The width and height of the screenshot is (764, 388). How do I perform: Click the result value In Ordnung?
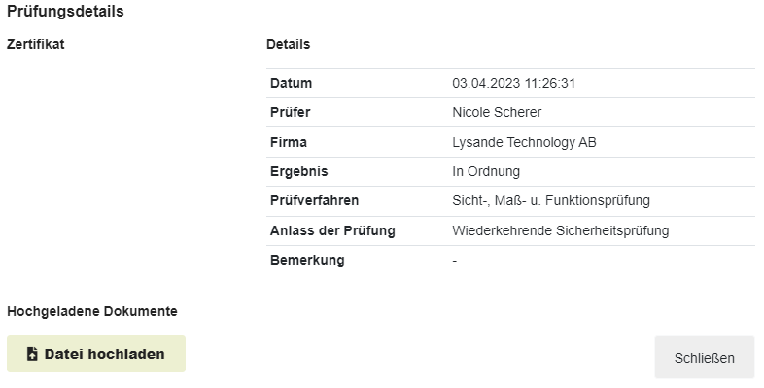pos(486,171)
